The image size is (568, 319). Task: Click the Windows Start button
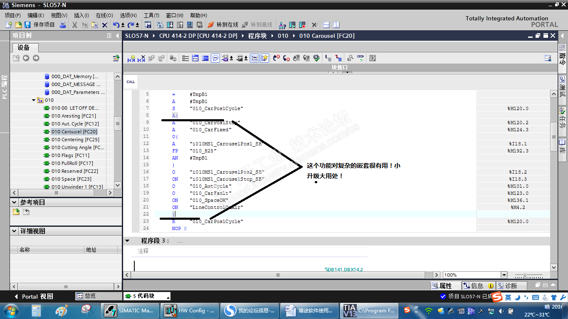[x=10, y=310]
